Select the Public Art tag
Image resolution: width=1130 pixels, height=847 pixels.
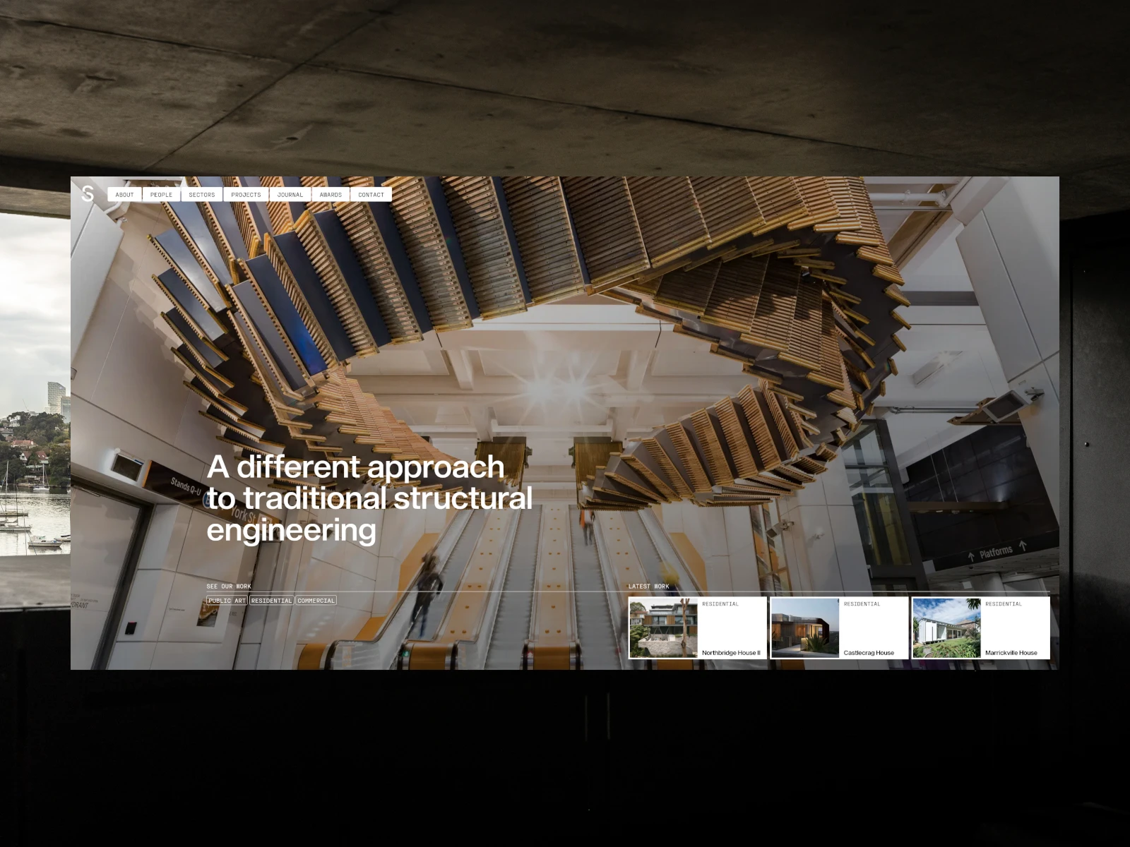click(227, 601)
